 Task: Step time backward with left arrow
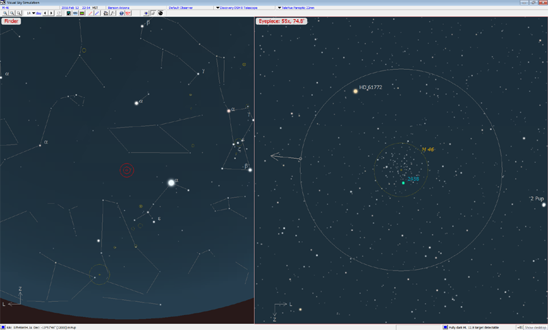point(45,13)
